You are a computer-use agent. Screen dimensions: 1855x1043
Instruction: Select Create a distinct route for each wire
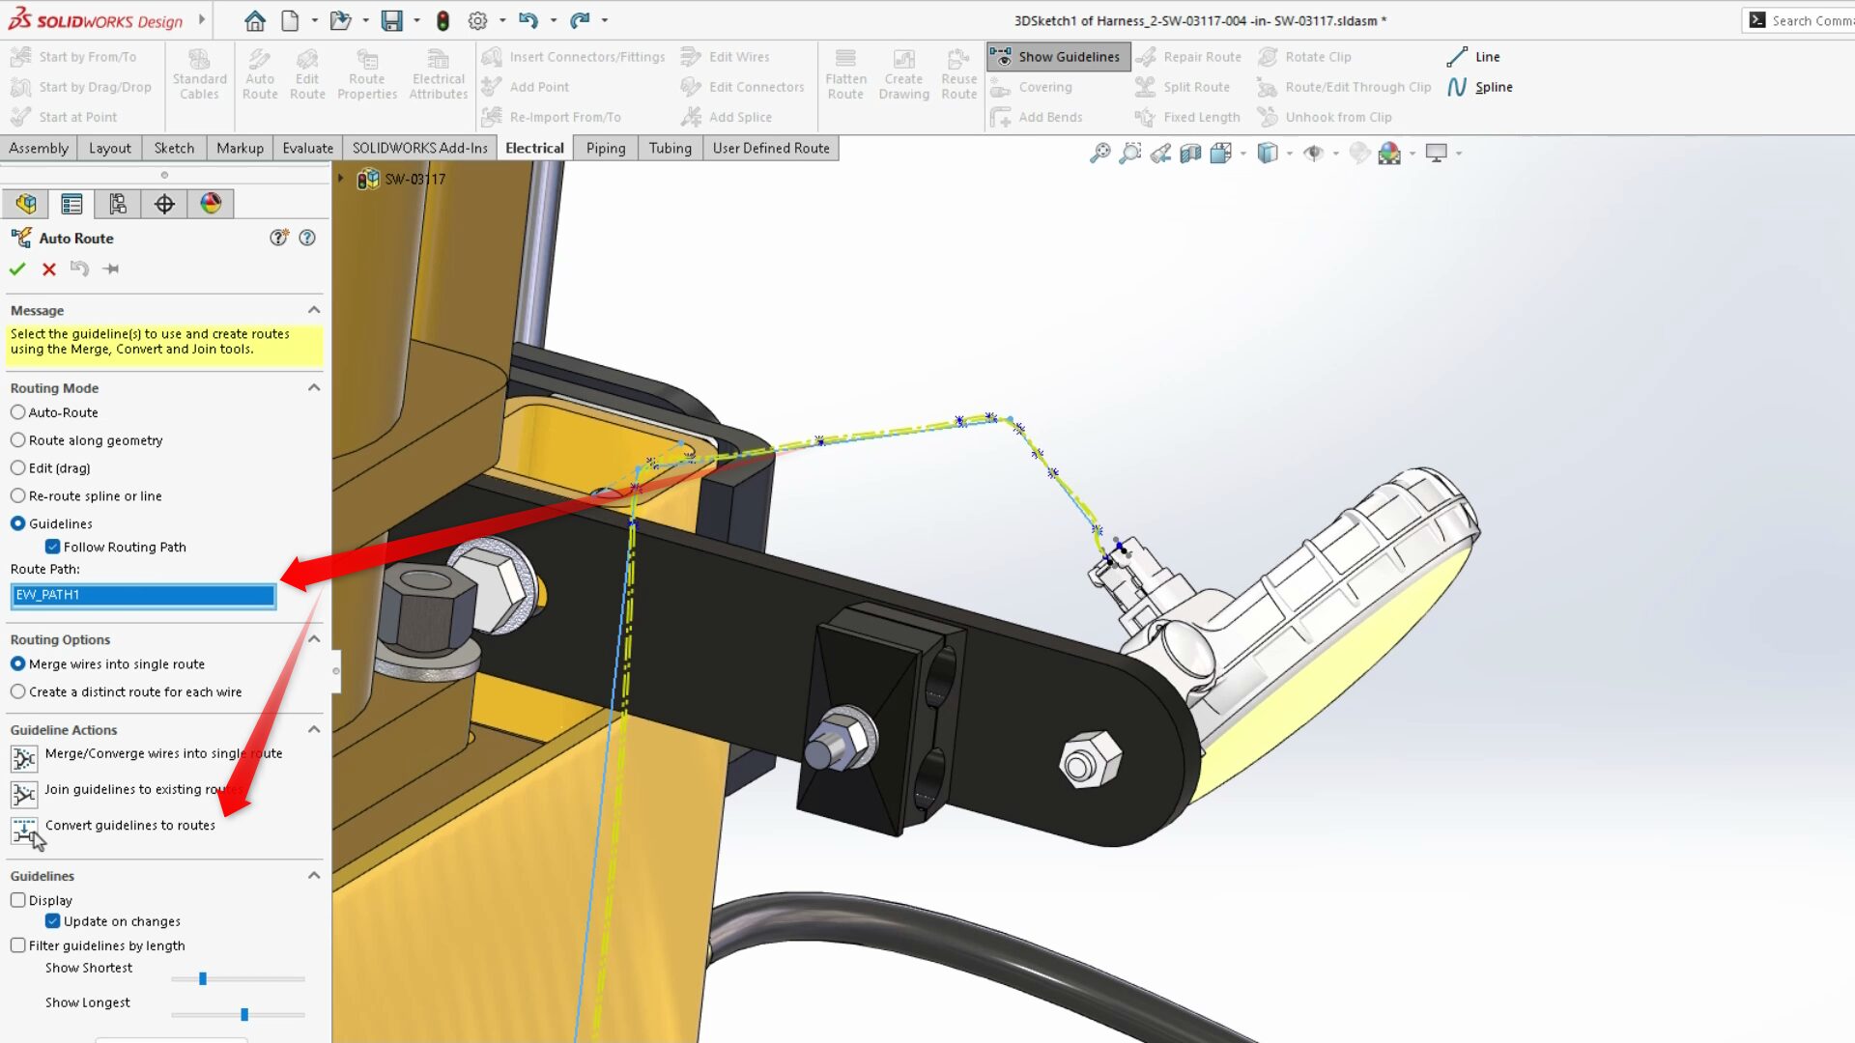click(18, 691)
